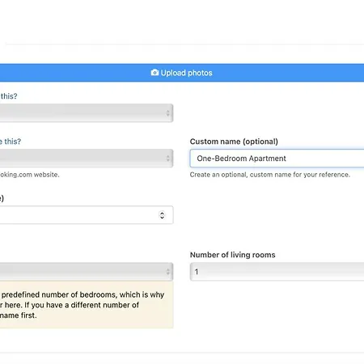Image resolution: width=364 pixels, height=364 pixels.
Task: Click into the Custom name text field
Action: [277, 159]
